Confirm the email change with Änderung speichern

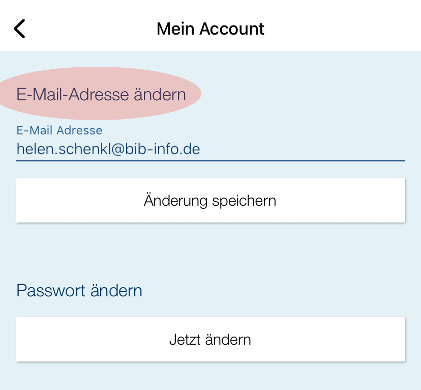pyautogui.click(x=210, y=200)
